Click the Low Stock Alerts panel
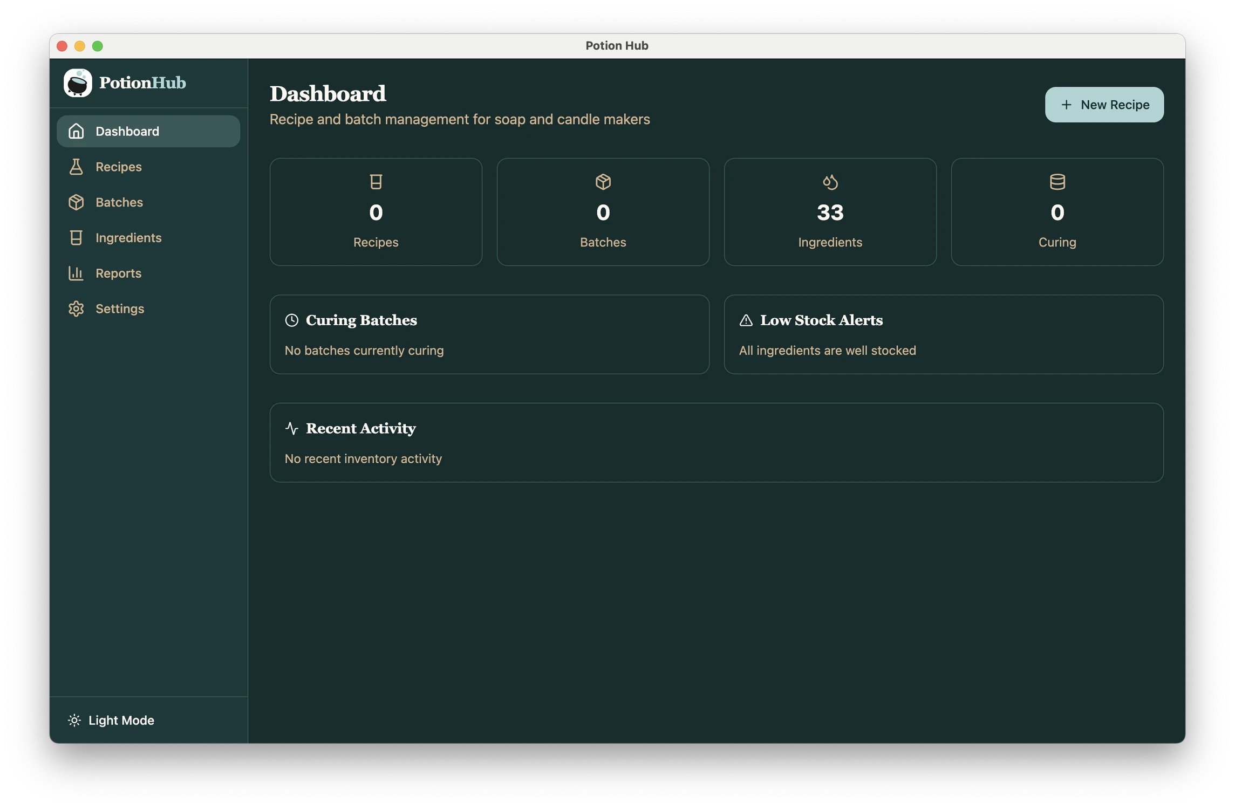Screen dimensions: 1235x809 (x=944, y=334)
